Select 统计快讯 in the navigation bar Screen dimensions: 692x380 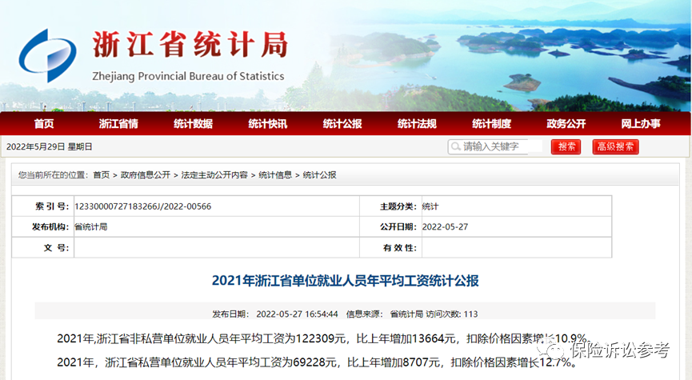pos(267,124)
